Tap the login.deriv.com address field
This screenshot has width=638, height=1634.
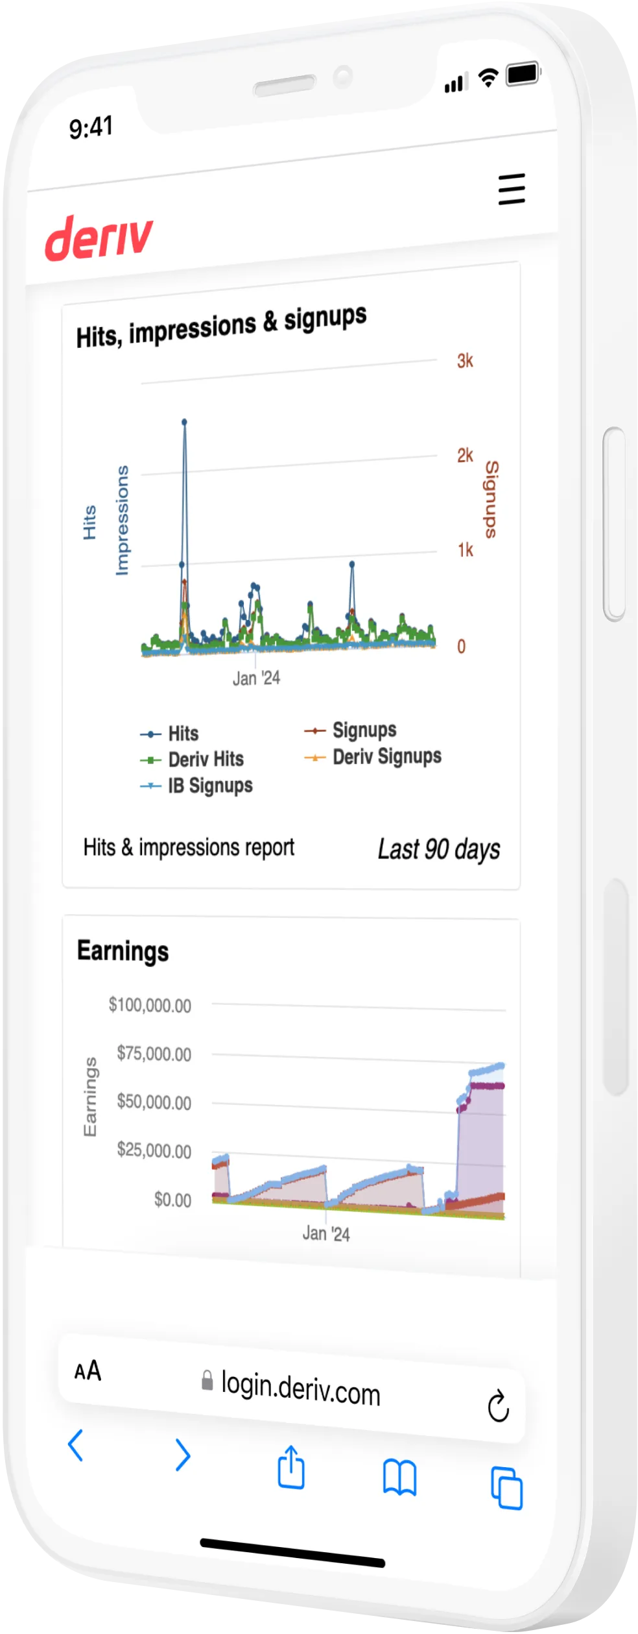[x=291, y=1390]
